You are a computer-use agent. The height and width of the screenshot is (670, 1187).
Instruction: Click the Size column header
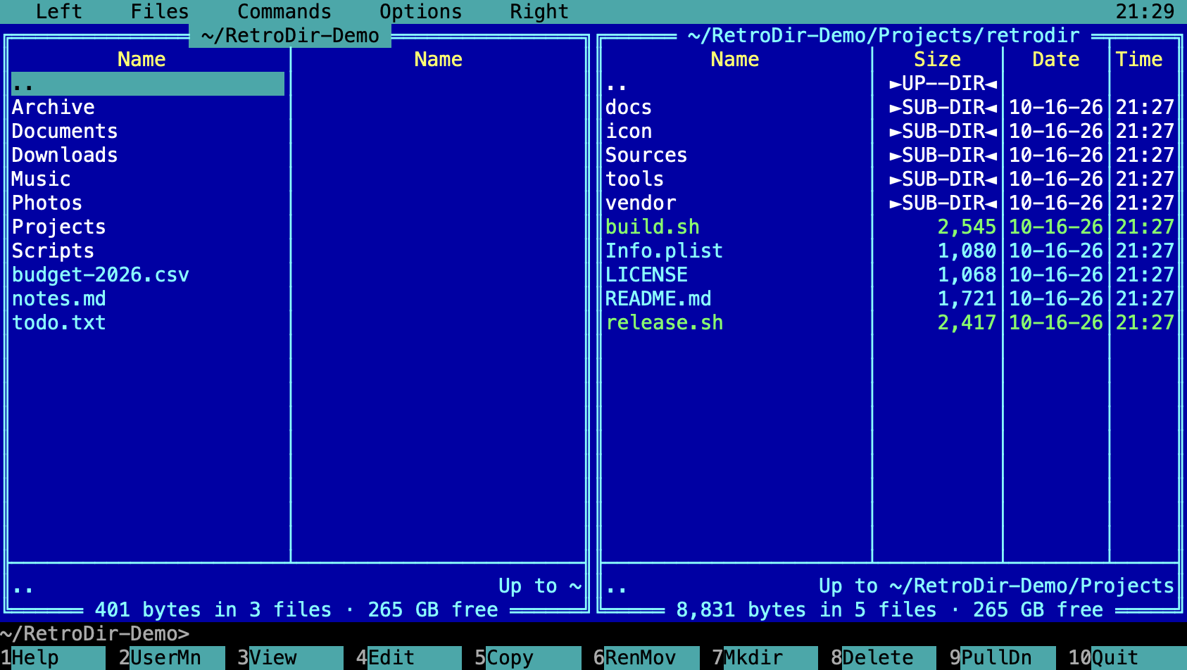point(937,59)
